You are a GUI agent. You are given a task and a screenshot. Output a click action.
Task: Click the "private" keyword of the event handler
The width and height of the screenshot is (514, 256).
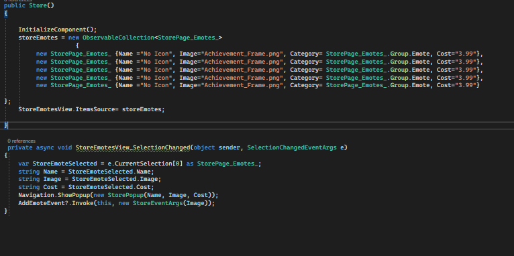pos(20,147)
